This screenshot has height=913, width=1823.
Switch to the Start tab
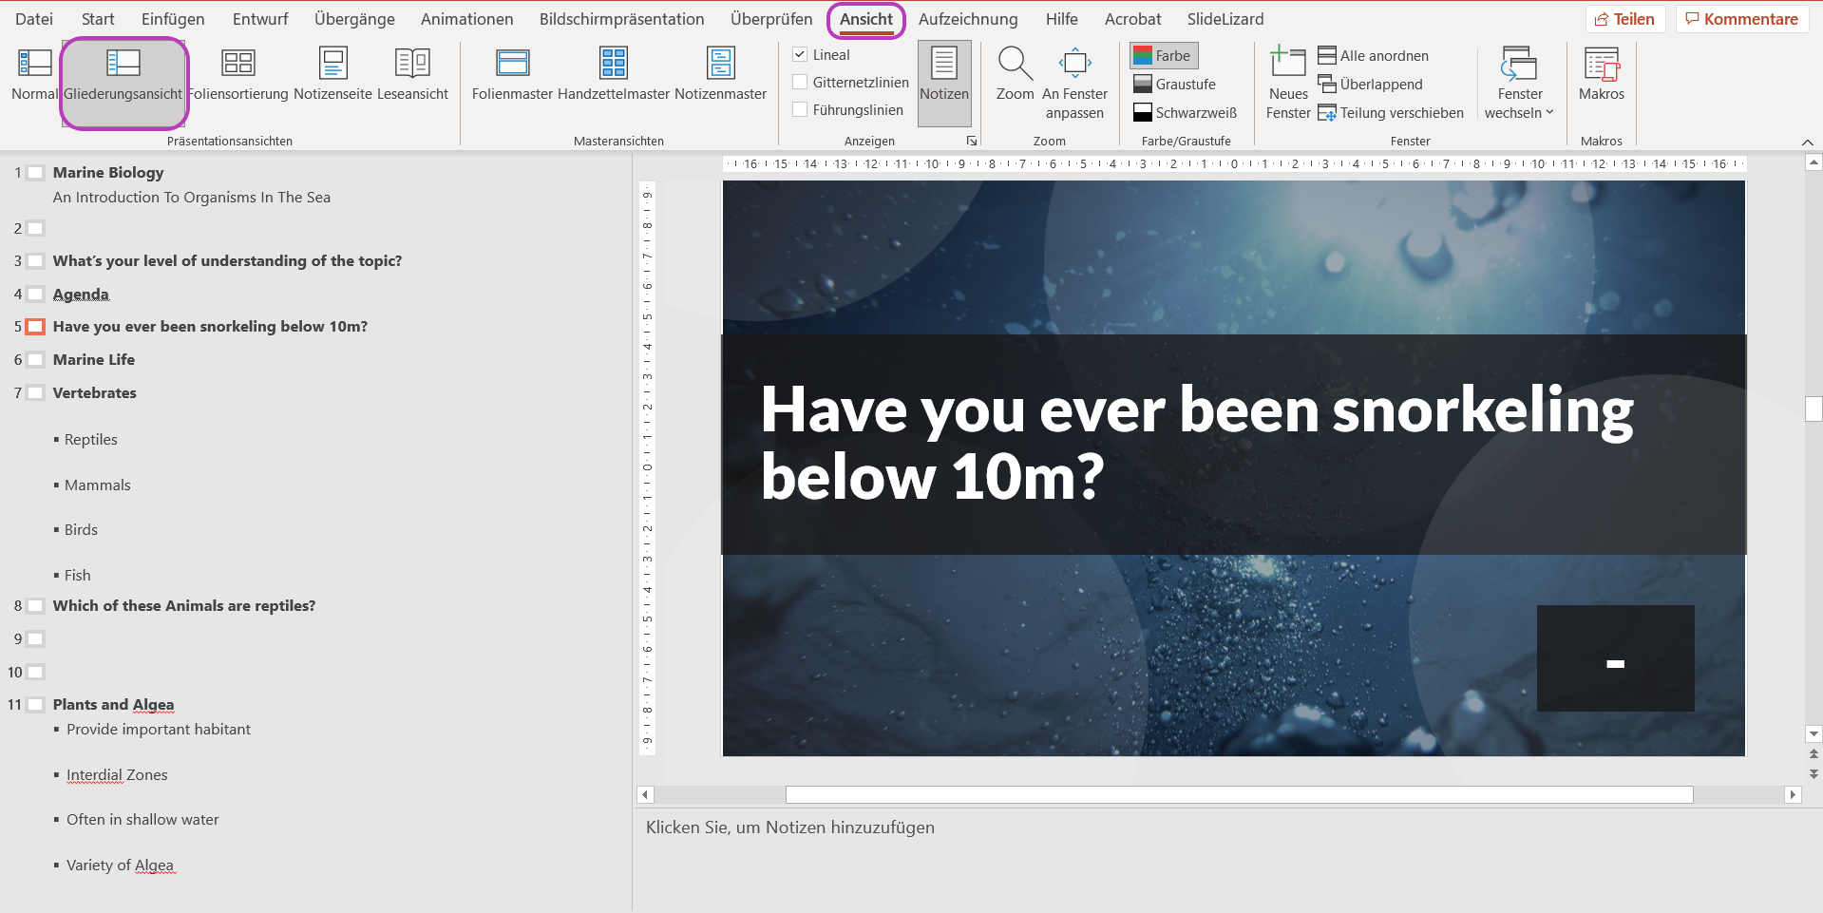pyautogui.click(x=98, y=19)
